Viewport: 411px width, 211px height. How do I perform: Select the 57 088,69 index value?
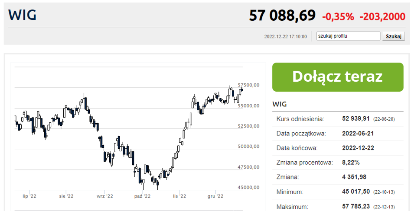click(282, 16)
